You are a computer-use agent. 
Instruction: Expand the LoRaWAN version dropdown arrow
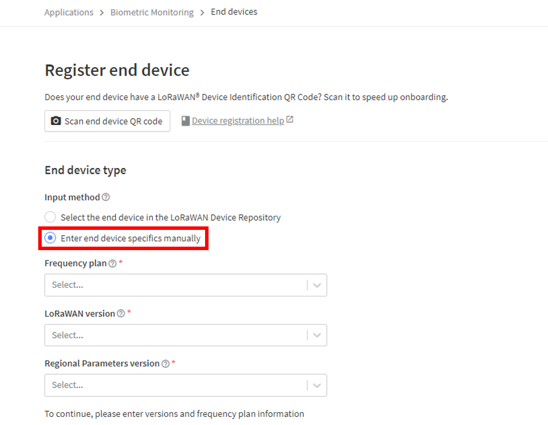point(317,335)
